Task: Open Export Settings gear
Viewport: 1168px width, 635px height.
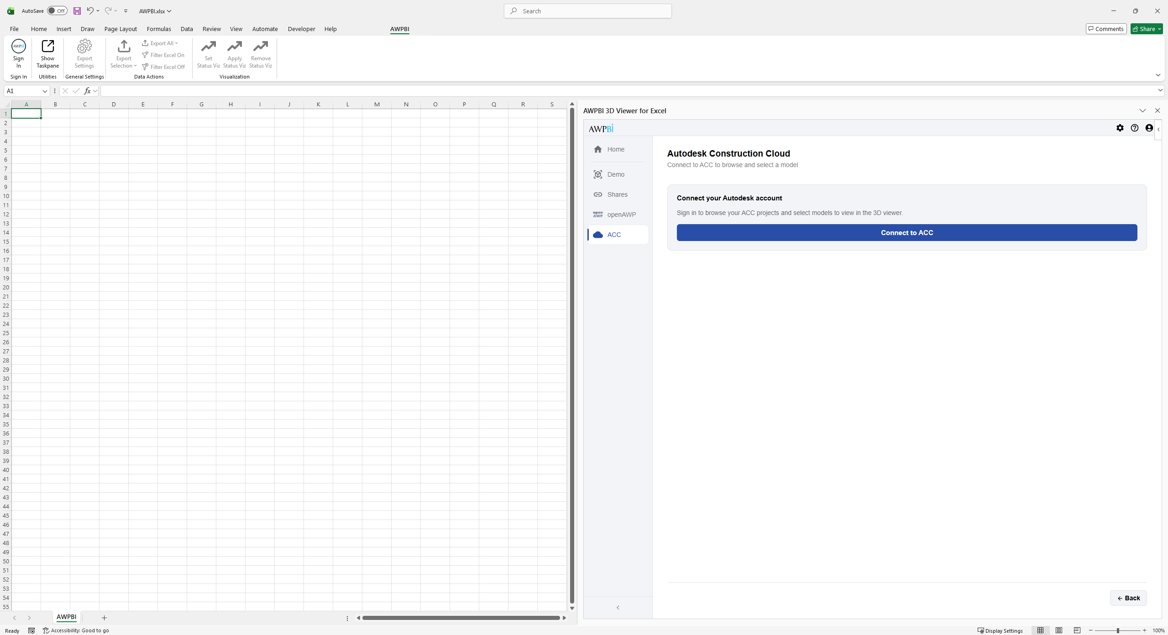Action: (x=84, y=53)
